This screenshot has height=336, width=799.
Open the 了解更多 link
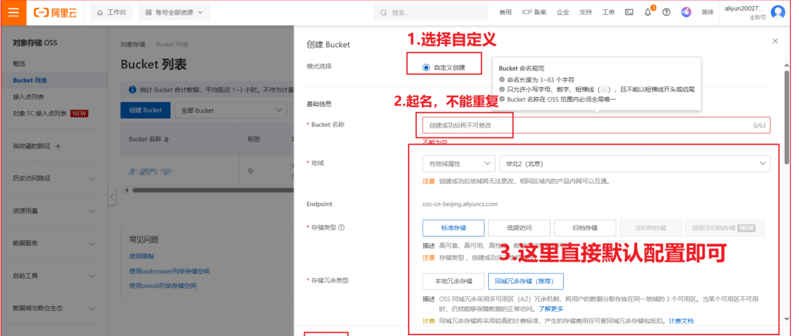(x=550, y=309)
